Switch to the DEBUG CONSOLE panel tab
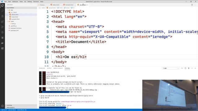Screen dimensions: 198x111 click(58, 68)
